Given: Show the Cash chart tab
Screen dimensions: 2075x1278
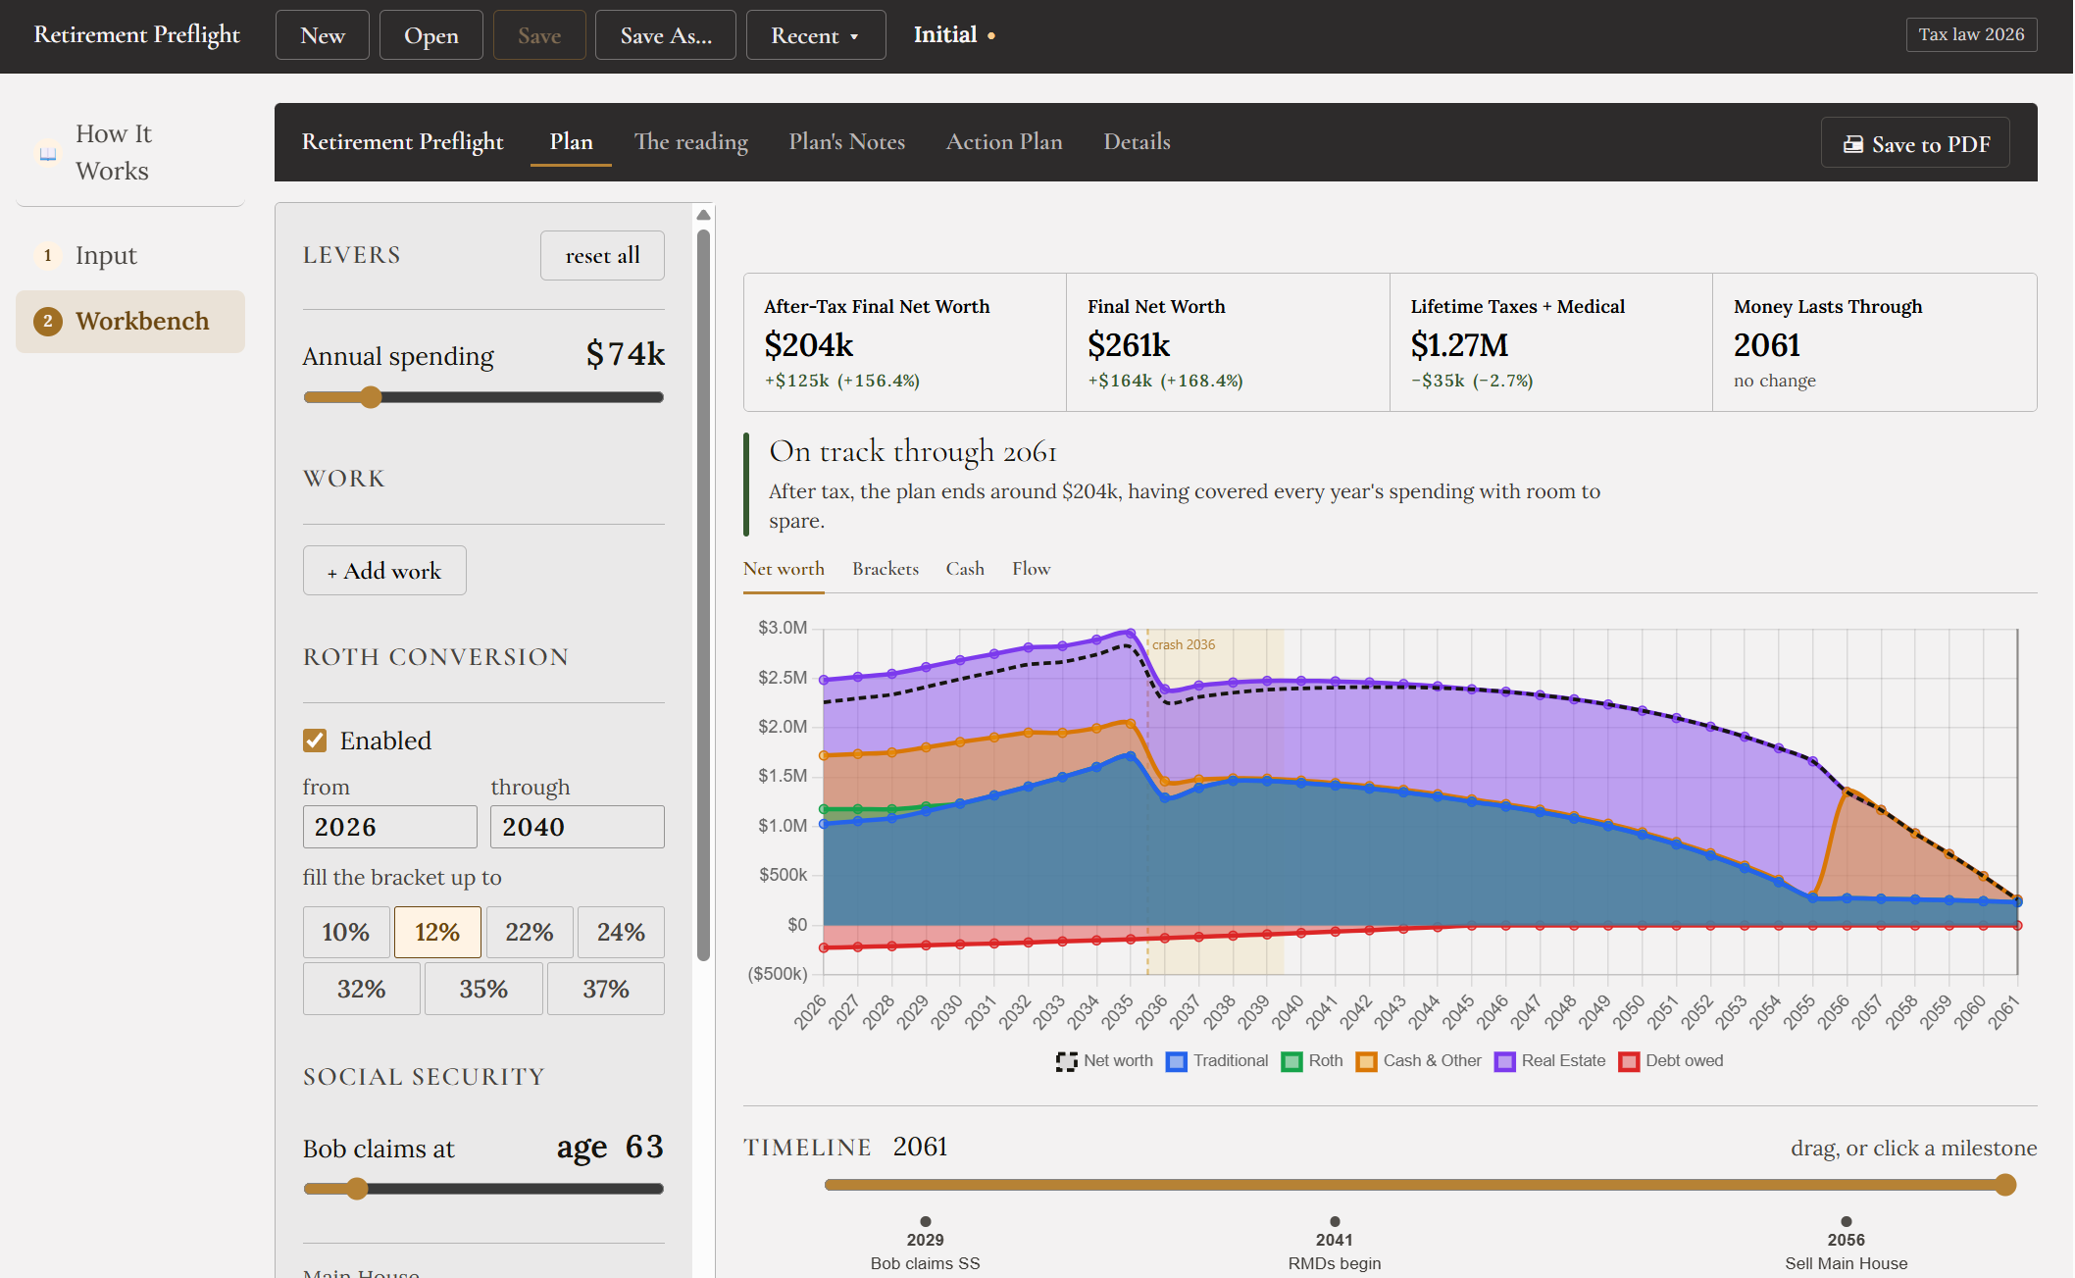Looking at the screenshot, I should click(965, 569).
